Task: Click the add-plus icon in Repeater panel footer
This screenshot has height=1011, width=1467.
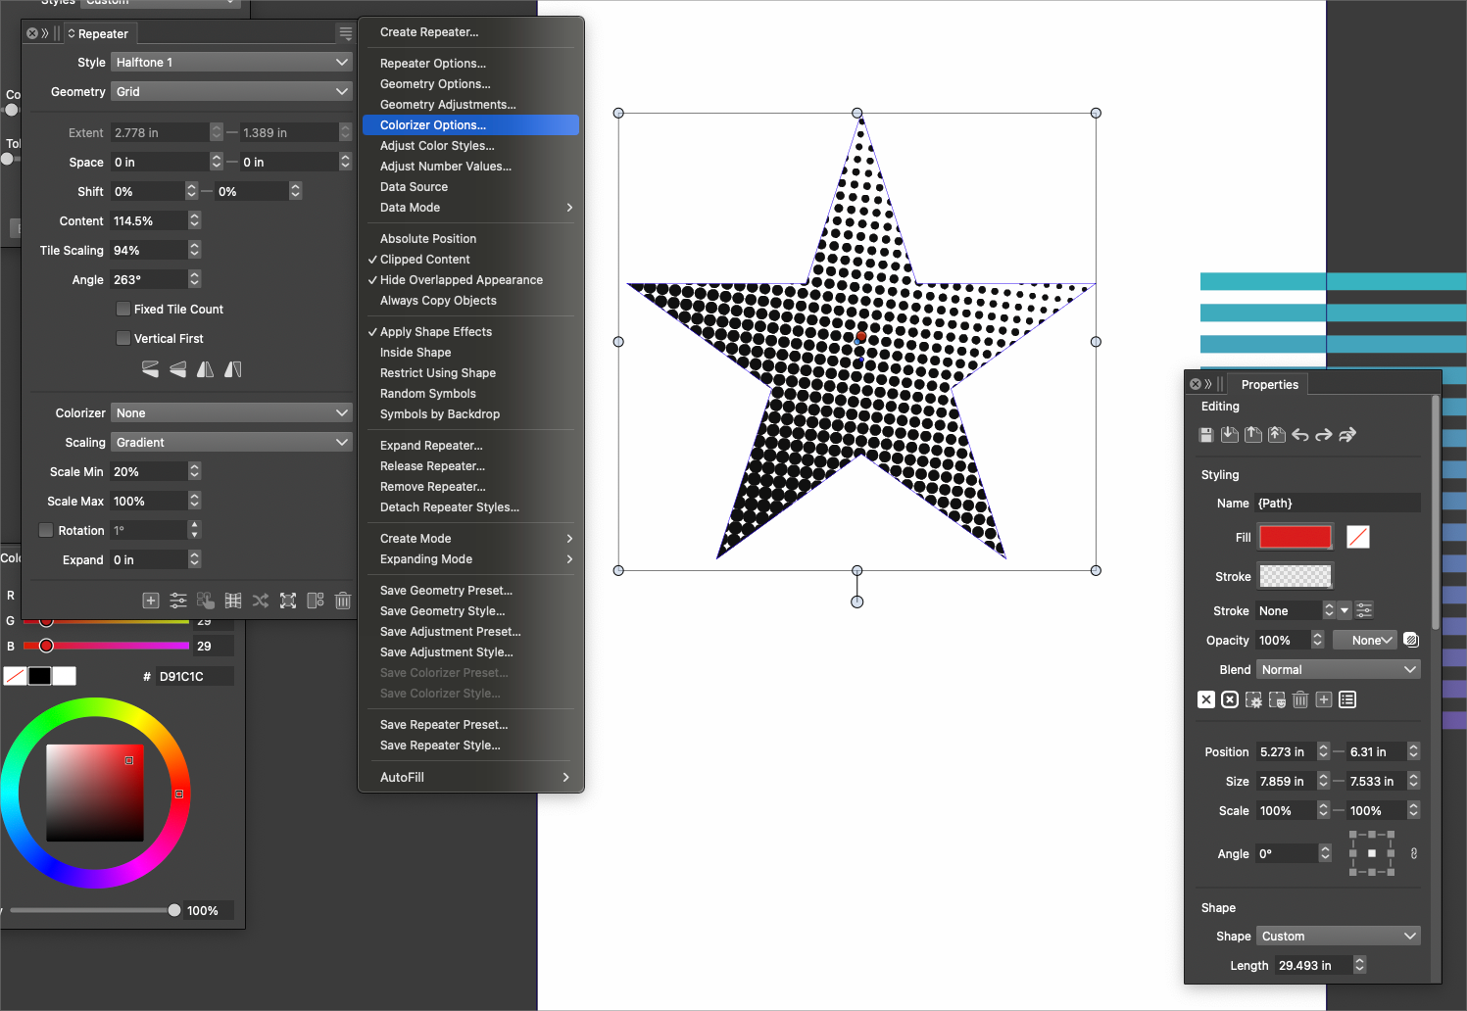Action: click(151, 601)
